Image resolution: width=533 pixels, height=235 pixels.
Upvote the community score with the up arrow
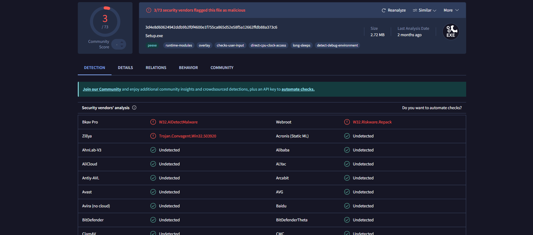(122, 42)
